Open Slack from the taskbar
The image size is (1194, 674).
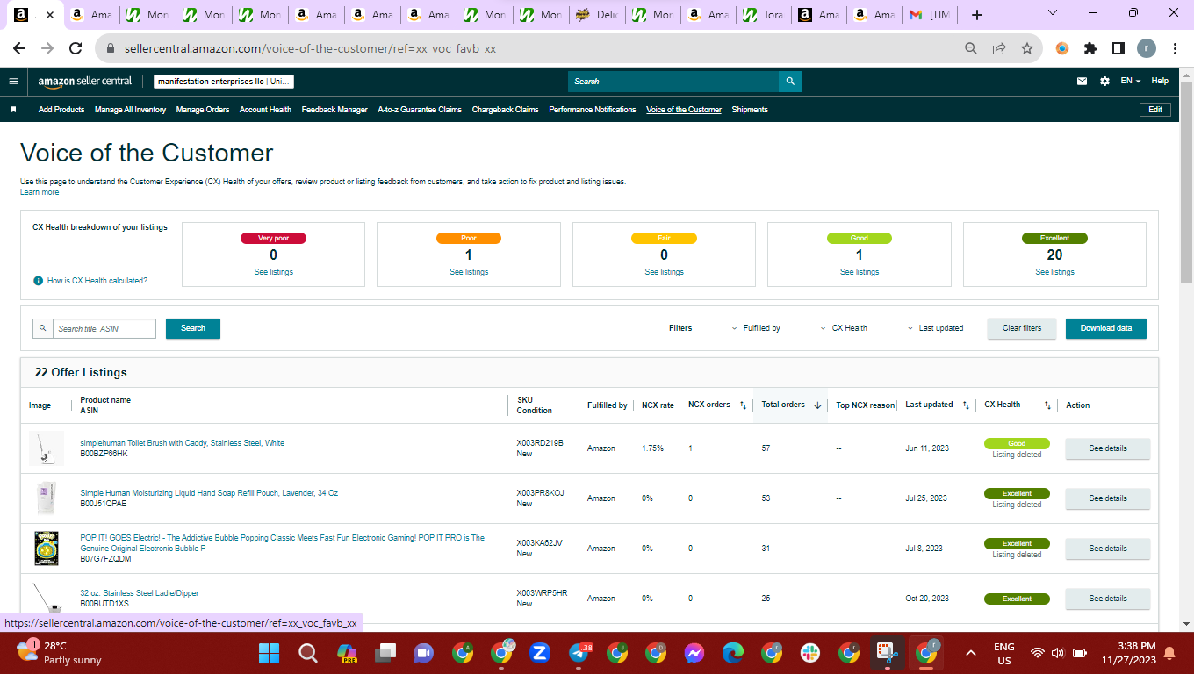810,653
